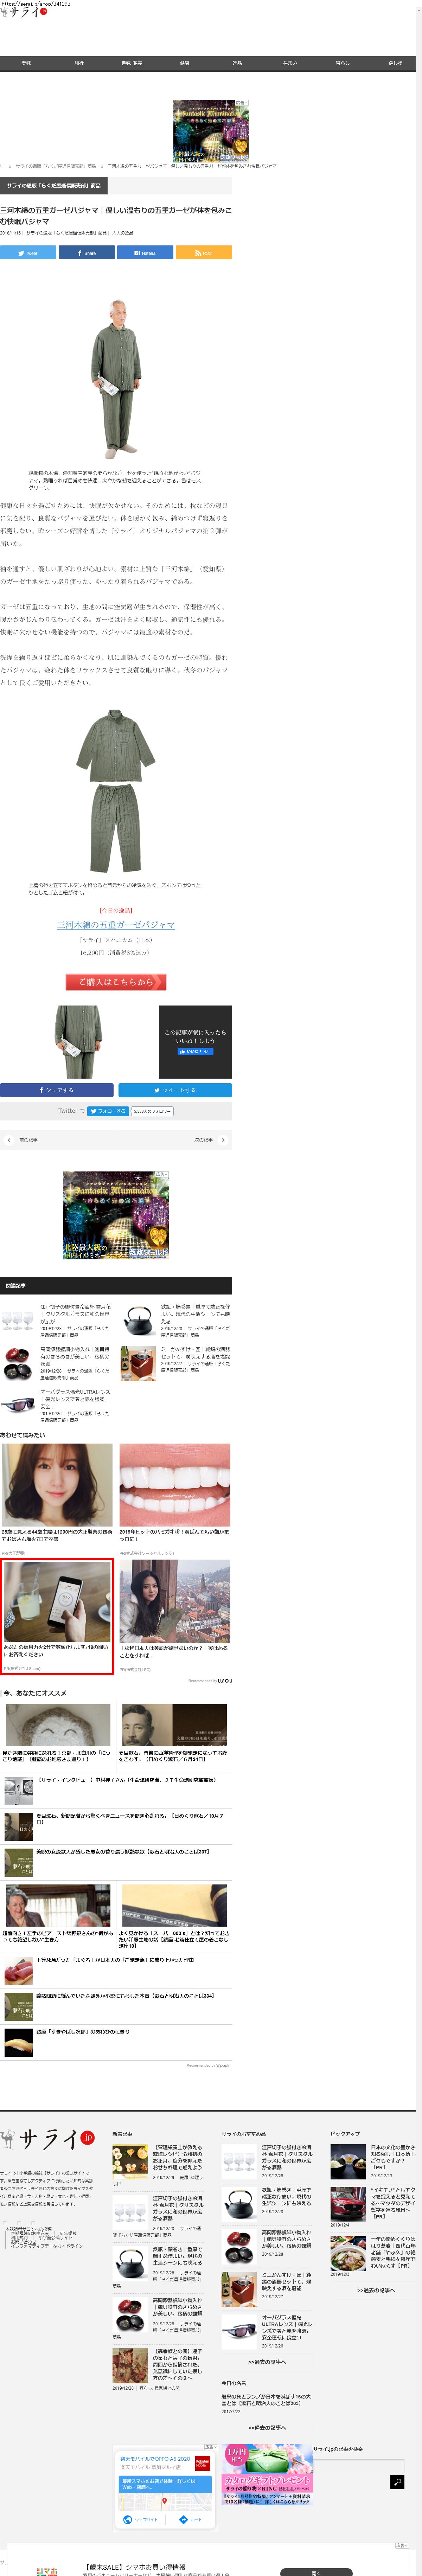The height and width of the screenshot is (2576, 422).
Task: Click the bottom Facebook シェアする button
Action: coord(57,1090)
